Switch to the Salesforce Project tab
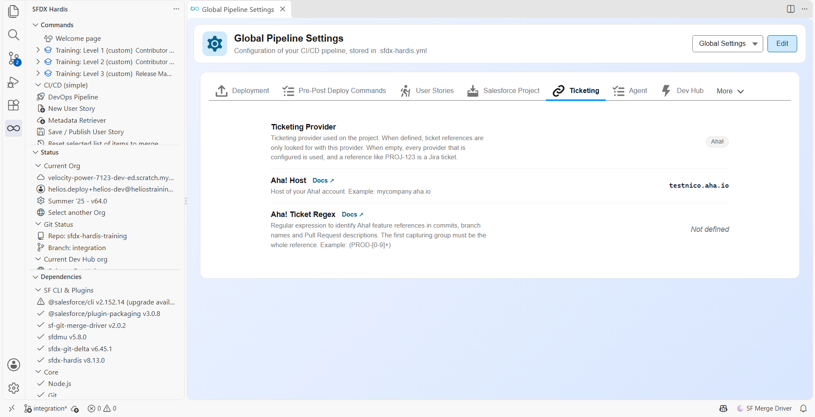 (x=503, y=90)
